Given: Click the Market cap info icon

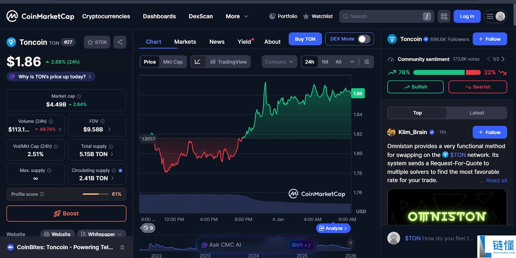Looking at the screenshot, I should tap(79, 97).
